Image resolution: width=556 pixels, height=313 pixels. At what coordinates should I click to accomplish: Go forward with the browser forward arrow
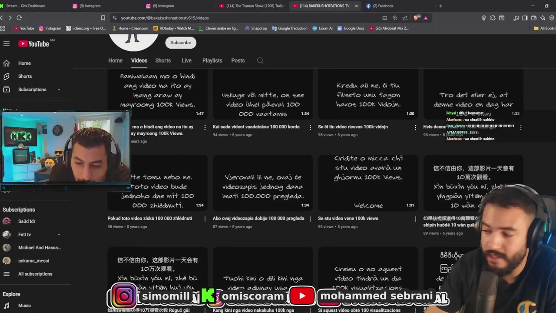pyautogui.click(x=10, y=18)
